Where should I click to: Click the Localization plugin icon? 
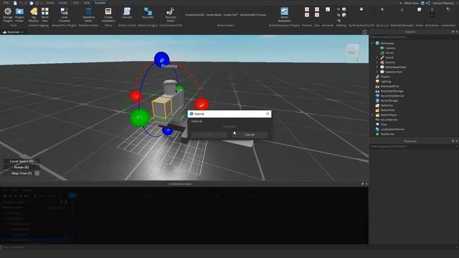(x=448, y=9)
